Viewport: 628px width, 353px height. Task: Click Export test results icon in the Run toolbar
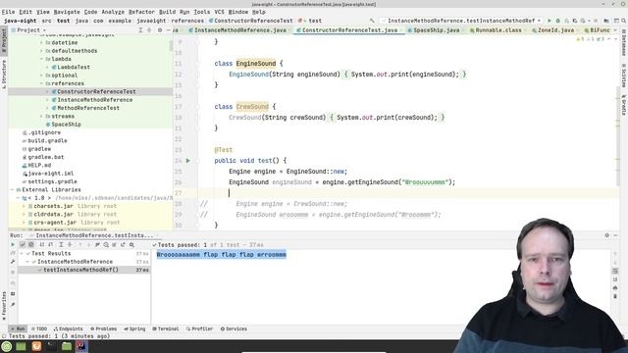pos(123,244)
